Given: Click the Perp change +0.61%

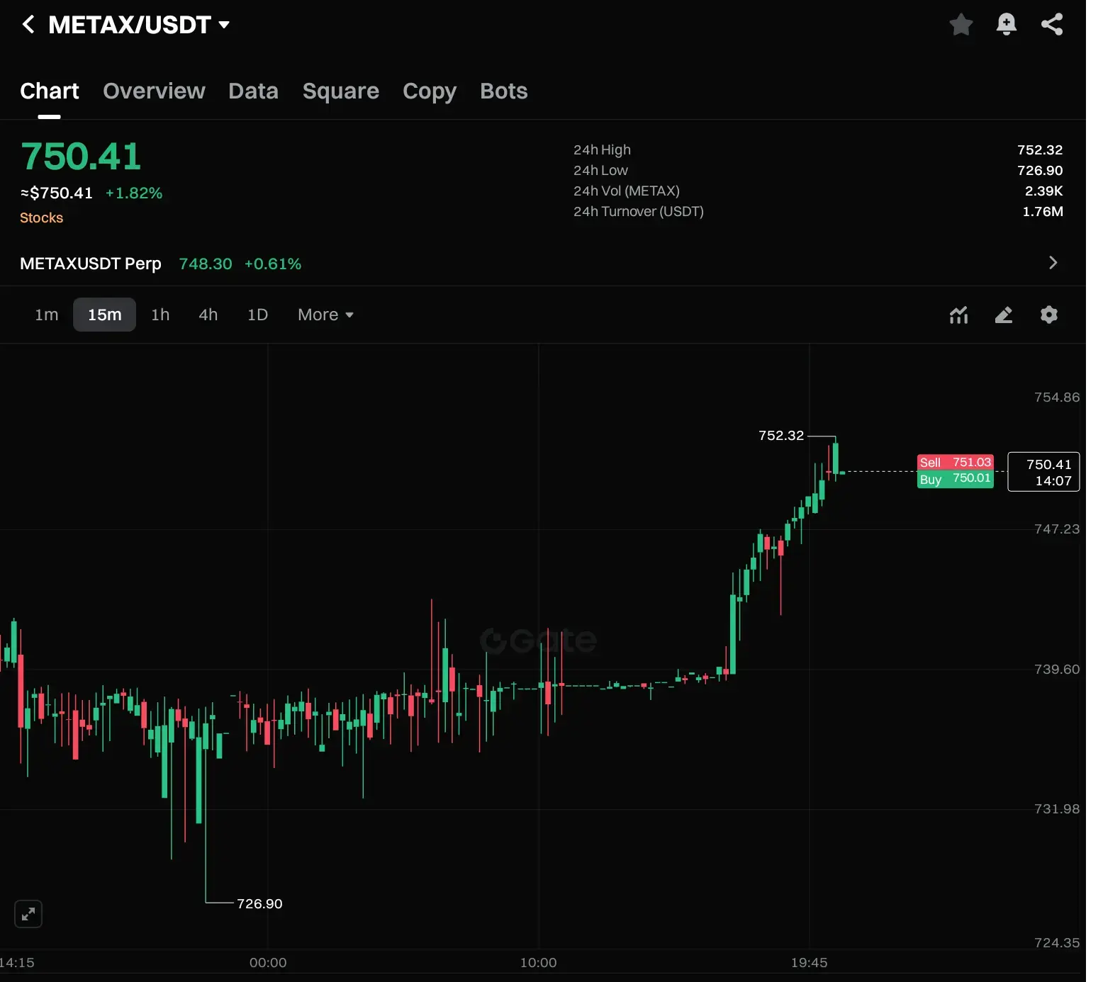Looking at the screenshot, I should [x=273, y=264].
